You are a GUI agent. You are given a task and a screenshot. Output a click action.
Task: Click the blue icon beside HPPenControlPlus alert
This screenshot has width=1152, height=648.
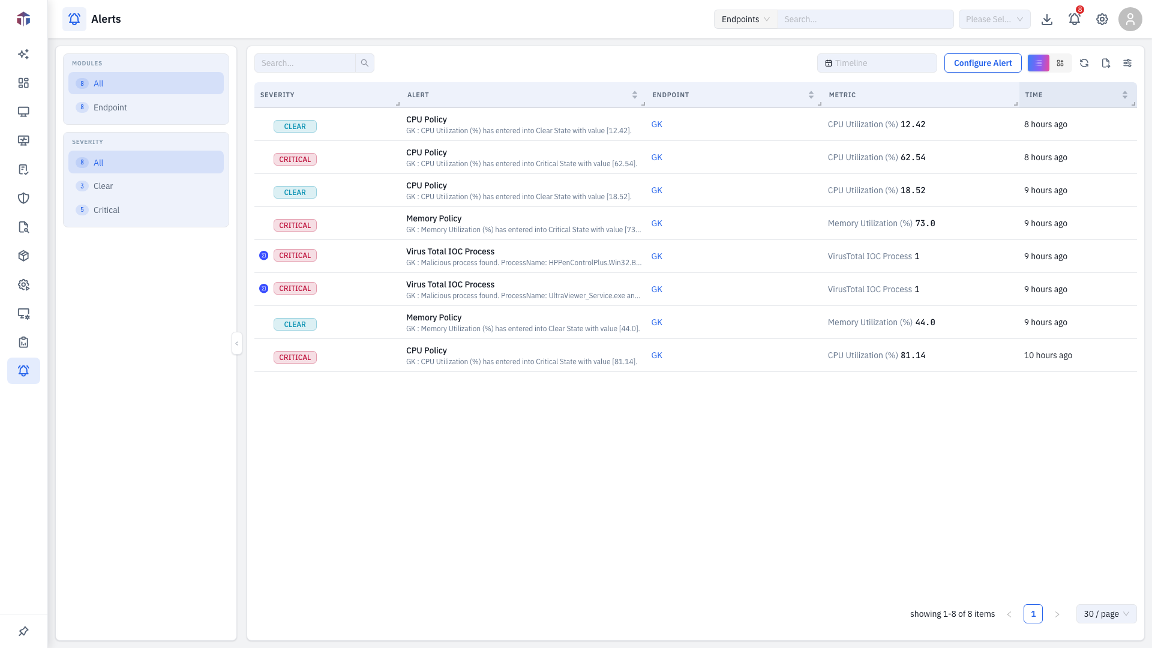263,256
